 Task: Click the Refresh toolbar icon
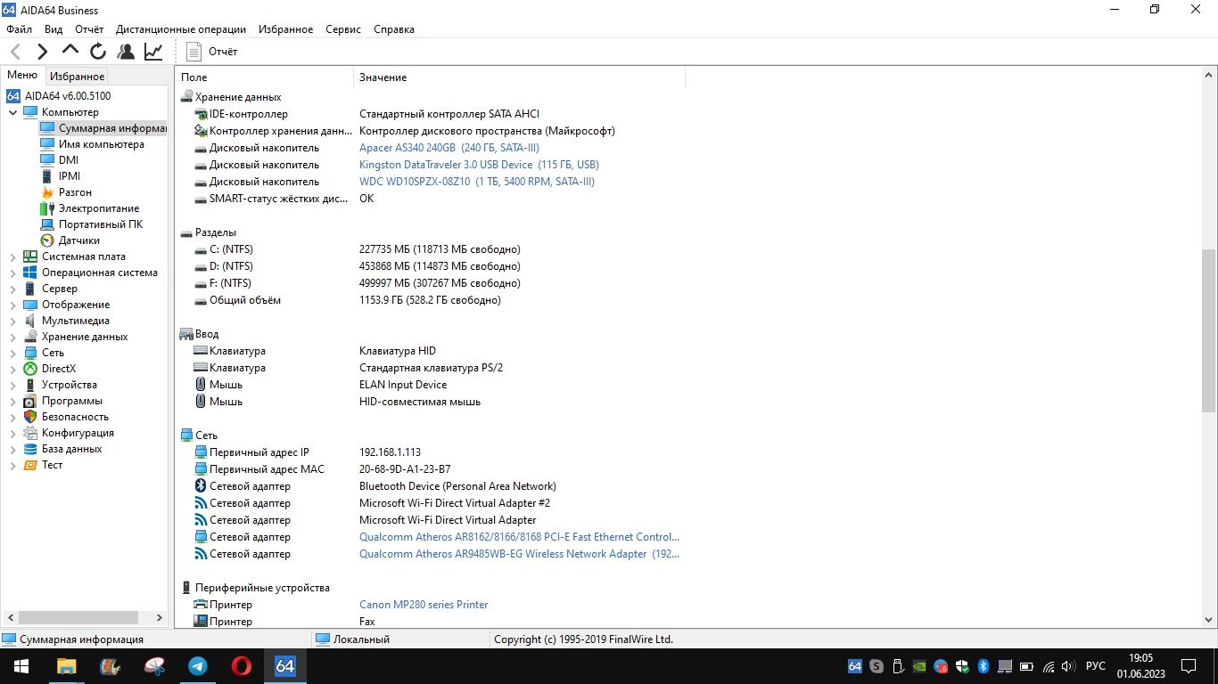coord(98,52)
